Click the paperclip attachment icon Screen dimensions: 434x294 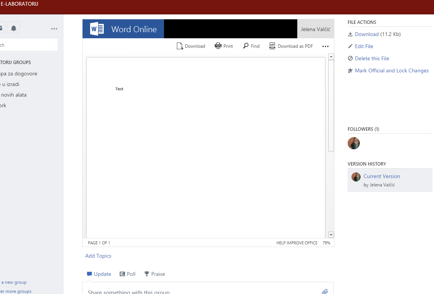coord(325,291)
